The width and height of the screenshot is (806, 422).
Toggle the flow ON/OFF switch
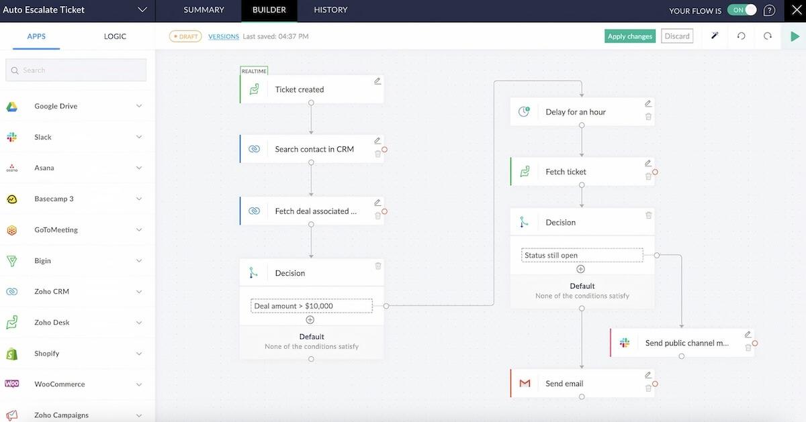point(742,10)
